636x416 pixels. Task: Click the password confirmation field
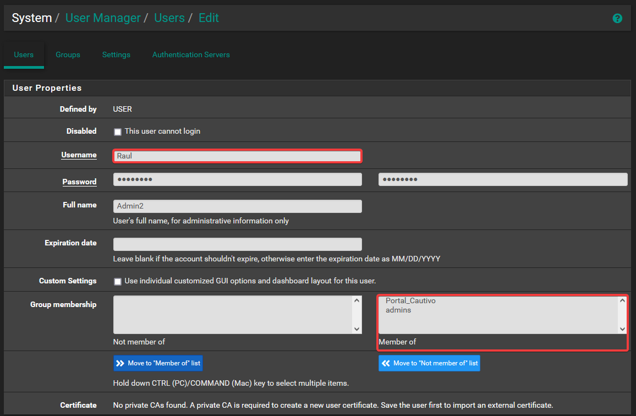click(x=502, y=179)
